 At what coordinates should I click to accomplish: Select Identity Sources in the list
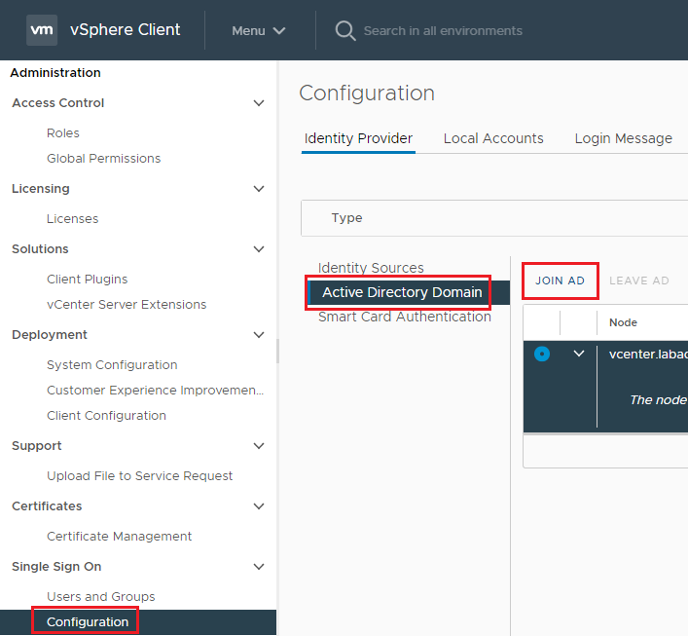(x=371, y=268)
